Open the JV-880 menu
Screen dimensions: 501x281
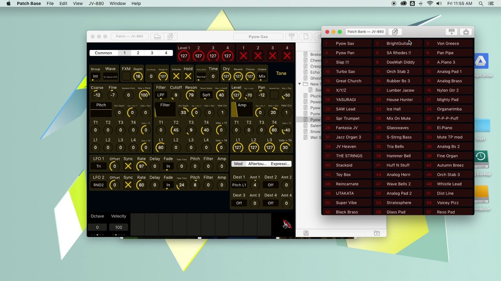[97, 4]
